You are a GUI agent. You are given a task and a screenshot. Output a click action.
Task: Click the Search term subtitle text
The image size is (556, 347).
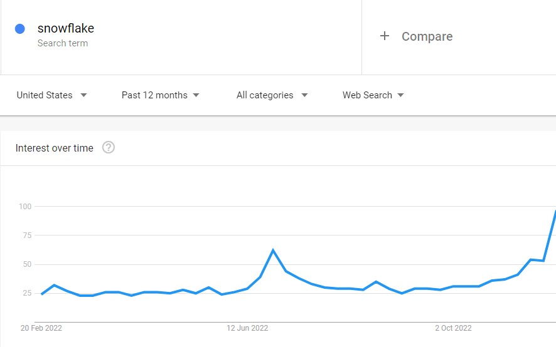(63, 43)
